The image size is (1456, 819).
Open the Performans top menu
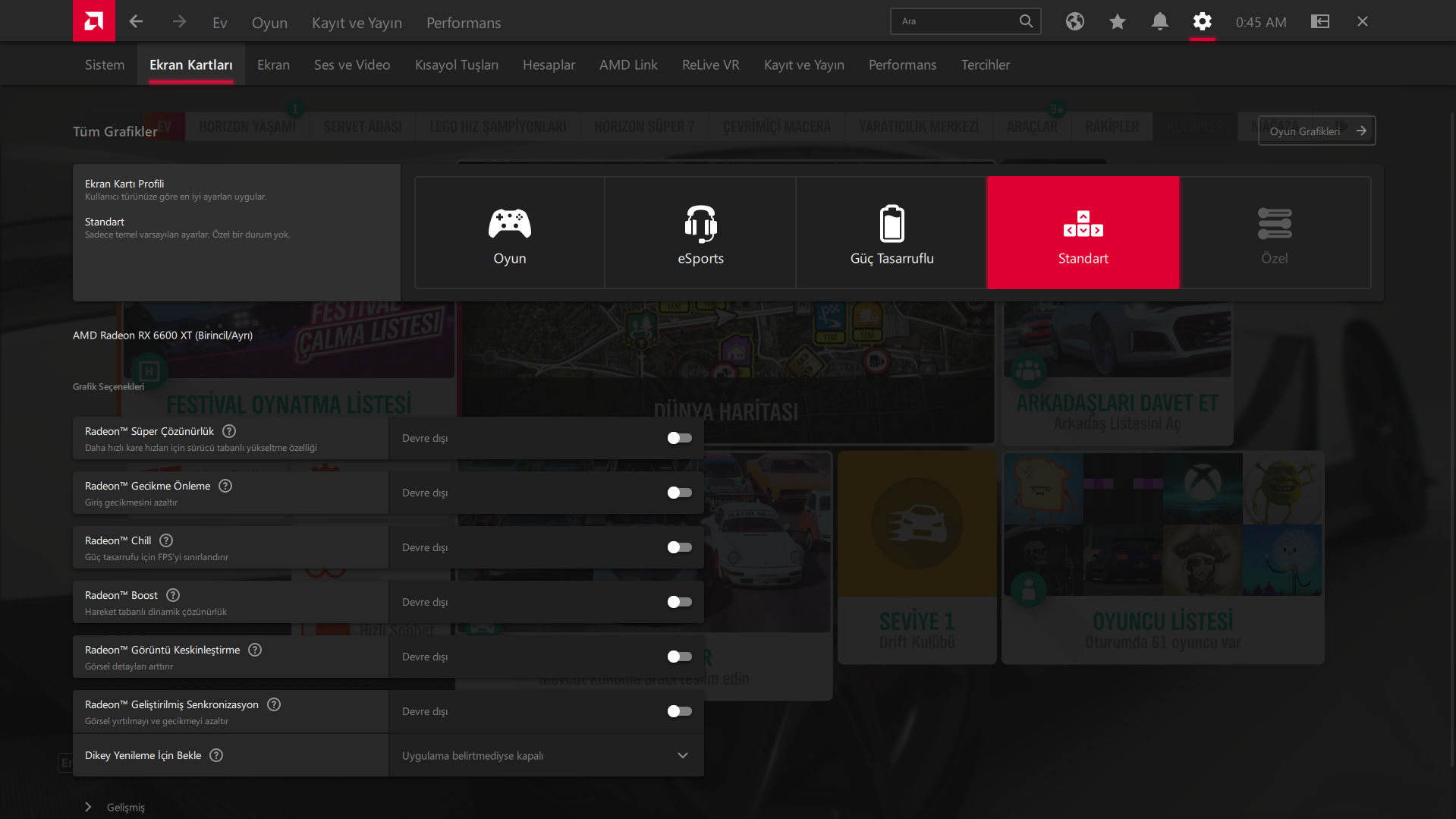(x=464, y=23)
